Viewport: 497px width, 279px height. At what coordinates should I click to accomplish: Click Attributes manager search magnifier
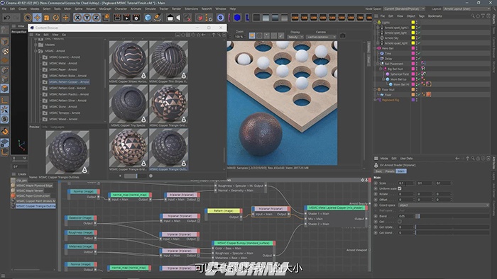coord(473,159)
